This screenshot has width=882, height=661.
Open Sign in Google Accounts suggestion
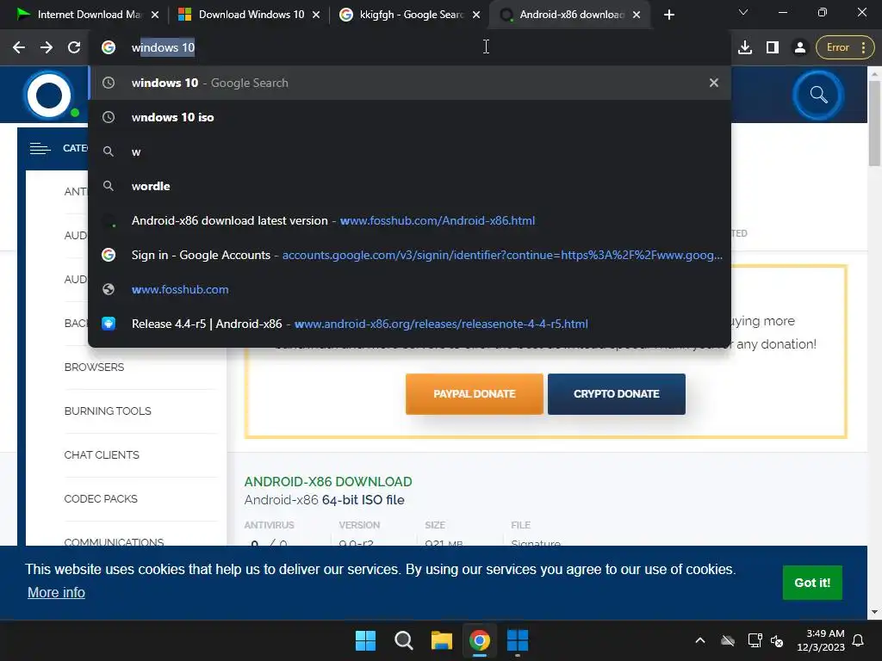point(410,255)
